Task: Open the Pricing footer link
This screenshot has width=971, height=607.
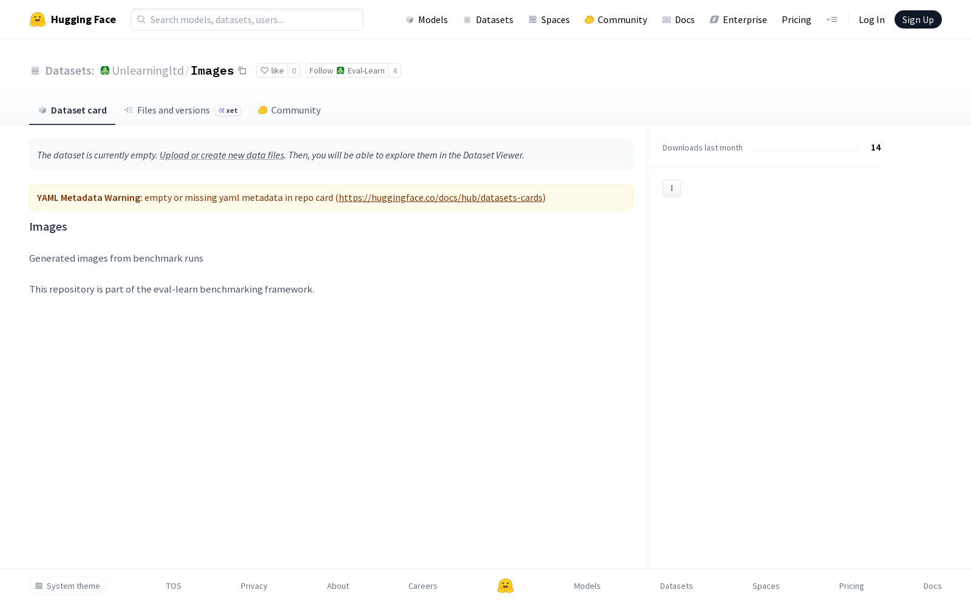Action: (851, 586)
